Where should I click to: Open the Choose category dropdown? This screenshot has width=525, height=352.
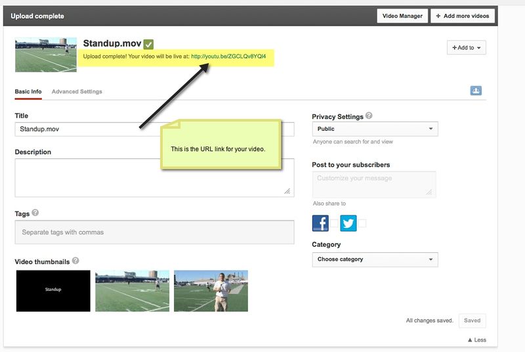coord(375,259)
